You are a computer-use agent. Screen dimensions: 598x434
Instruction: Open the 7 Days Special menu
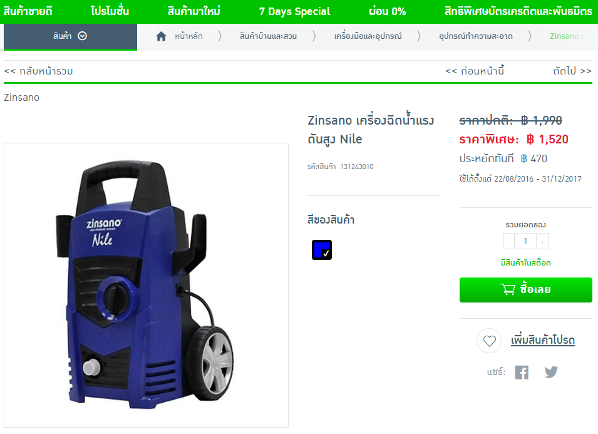click(x=294, y=11)
